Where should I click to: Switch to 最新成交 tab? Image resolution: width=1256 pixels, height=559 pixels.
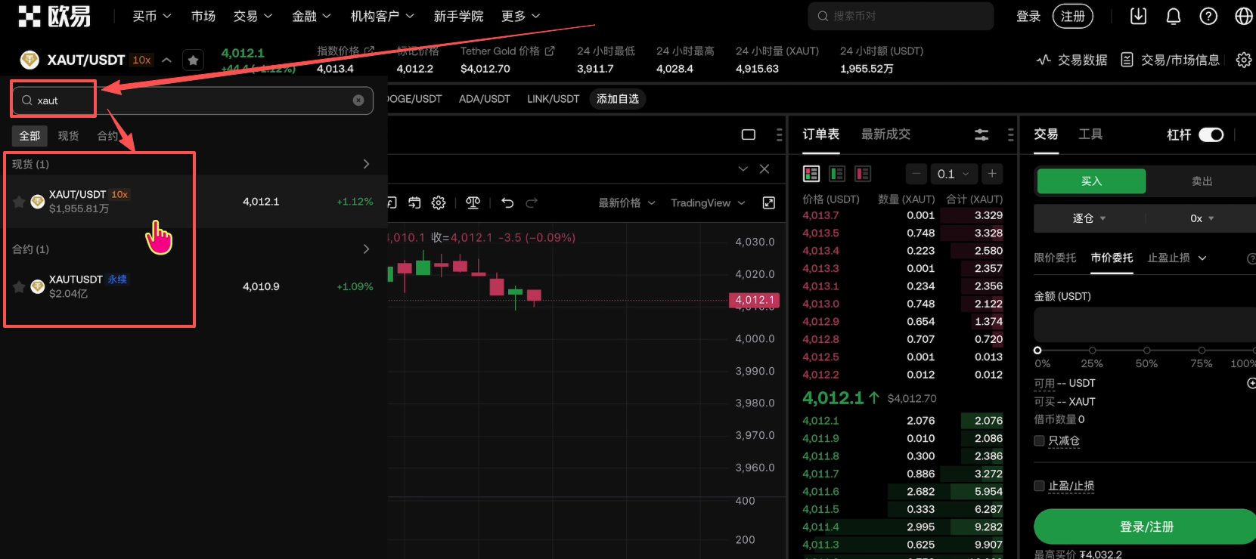(x=885, y=134)
